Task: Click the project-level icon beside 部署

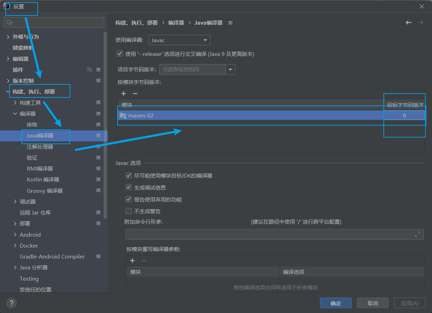Action: point(99,223)
